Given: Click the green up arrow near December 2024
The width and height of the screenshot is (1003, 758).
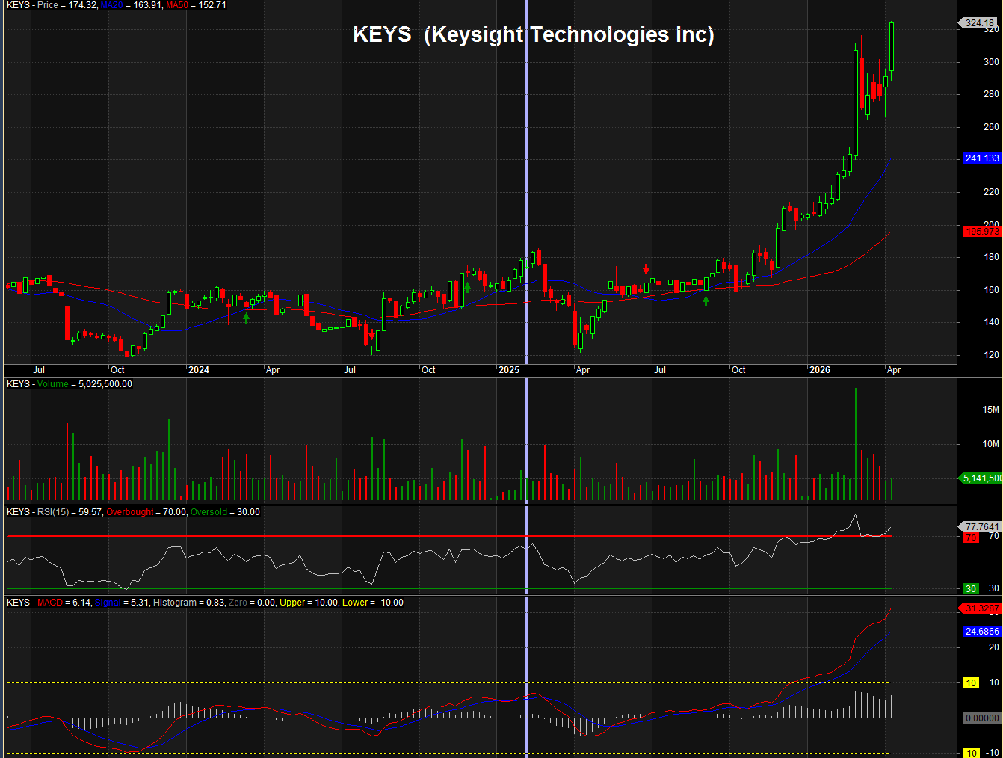Looking at the screenshot, I should tap(467, 287).
